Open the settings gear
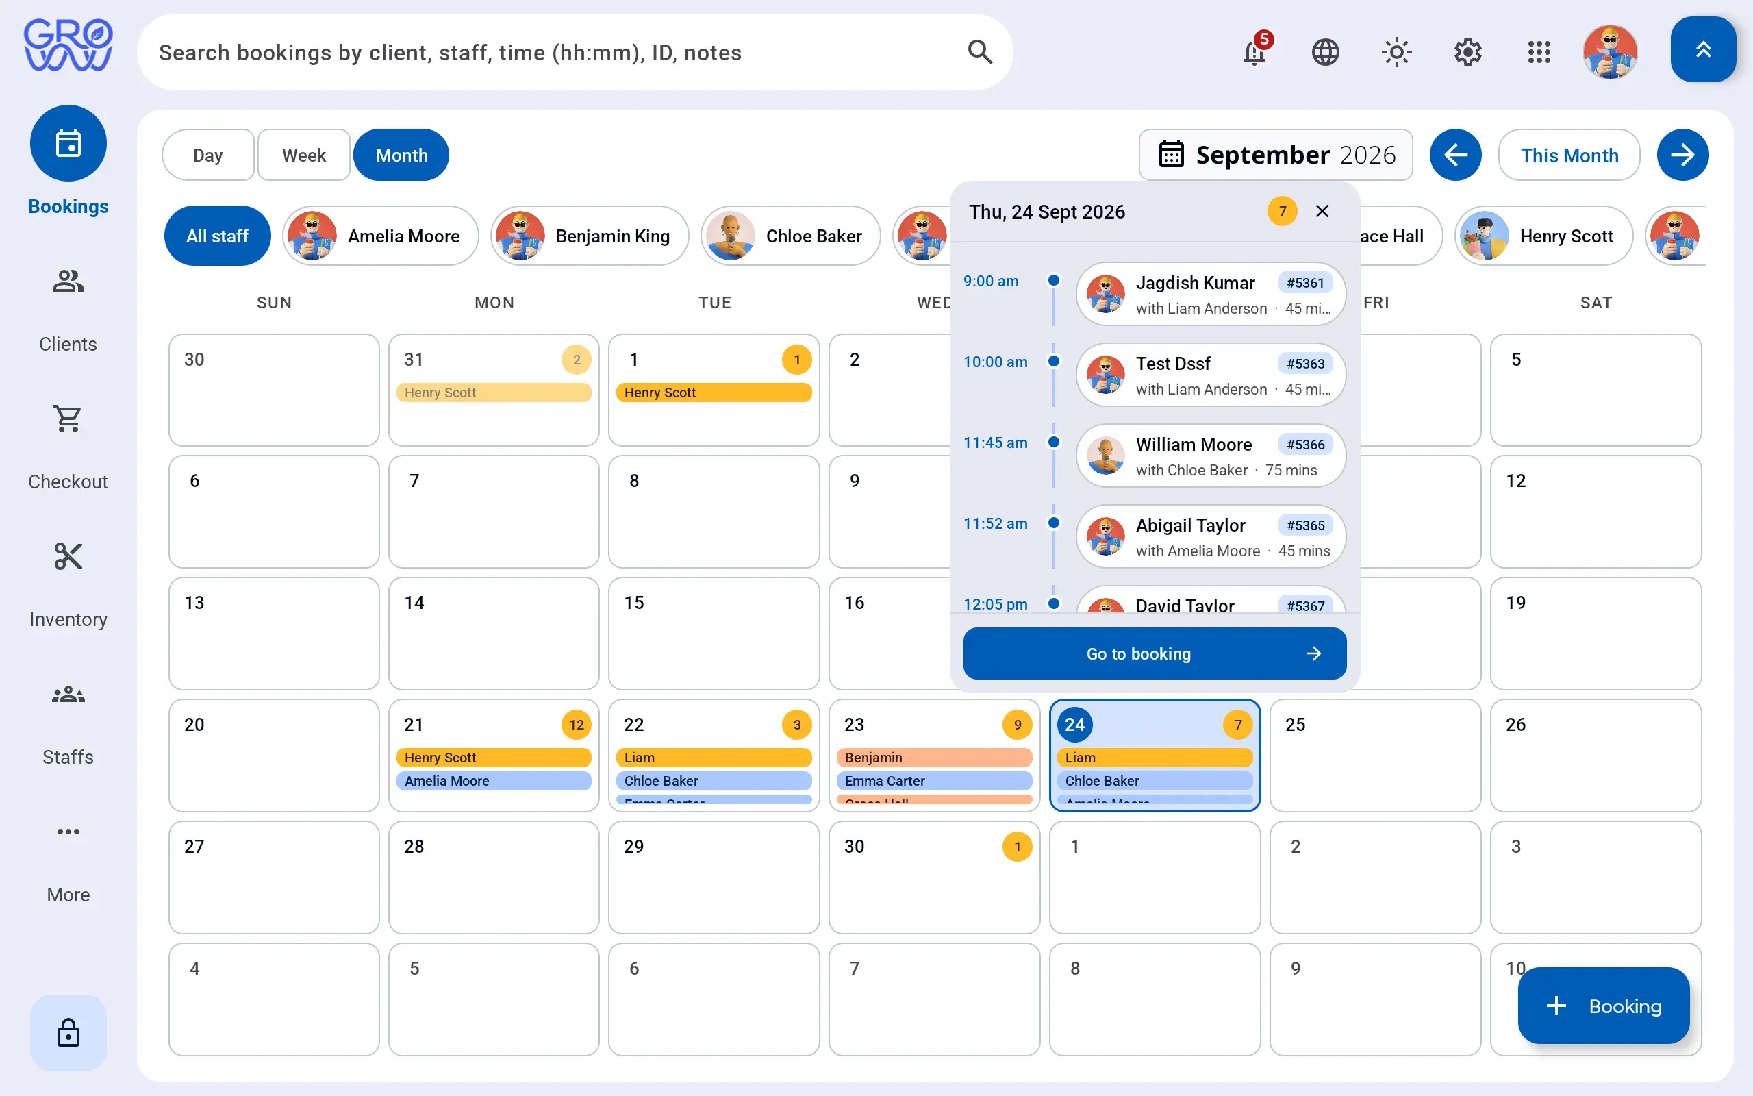This screenshot has width=1753, height=1096. click(x=1467, y=52)
